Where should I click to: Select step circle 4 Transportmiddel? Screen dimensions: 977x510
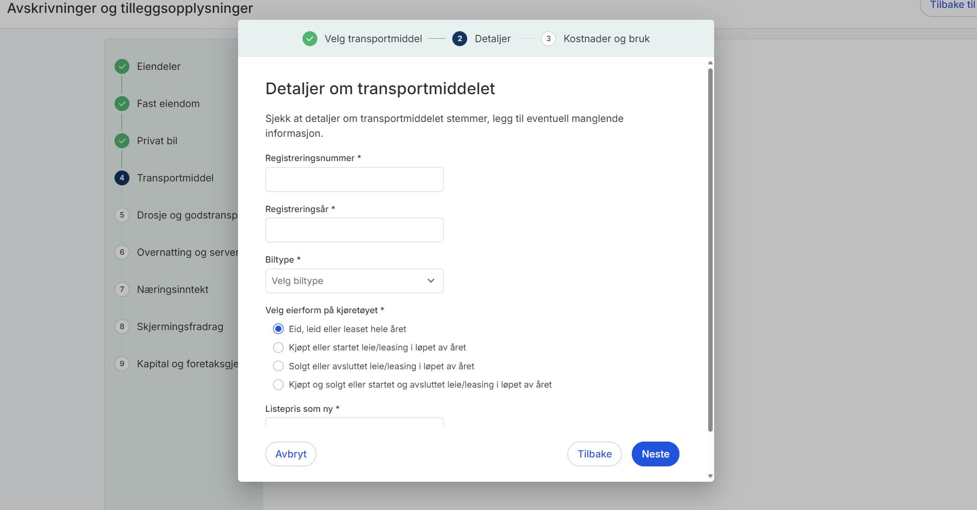click(122, 177)
